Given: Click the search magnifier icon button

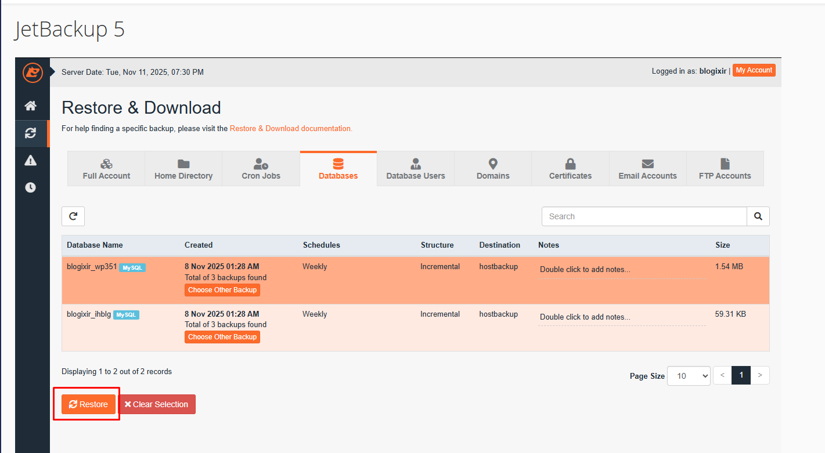Looking at the screenshot, I should click(758, 216).
